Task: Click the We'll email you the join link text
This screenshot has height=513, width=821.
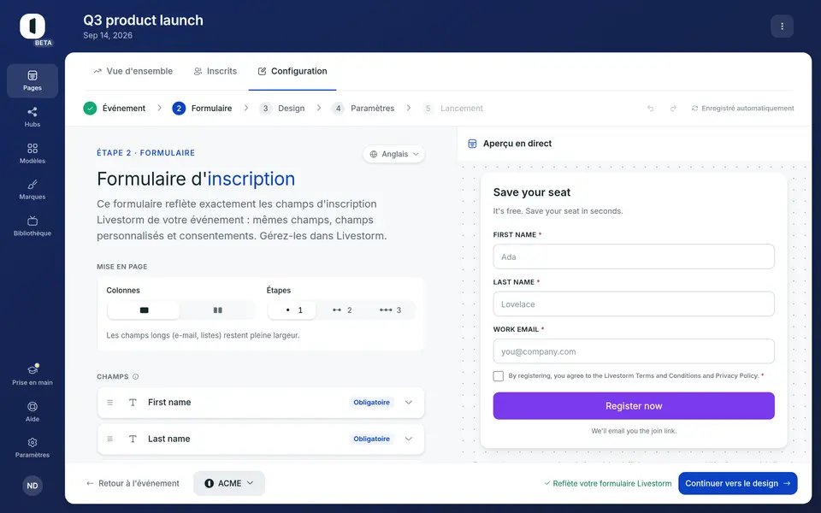Action: tap(634, 431)
